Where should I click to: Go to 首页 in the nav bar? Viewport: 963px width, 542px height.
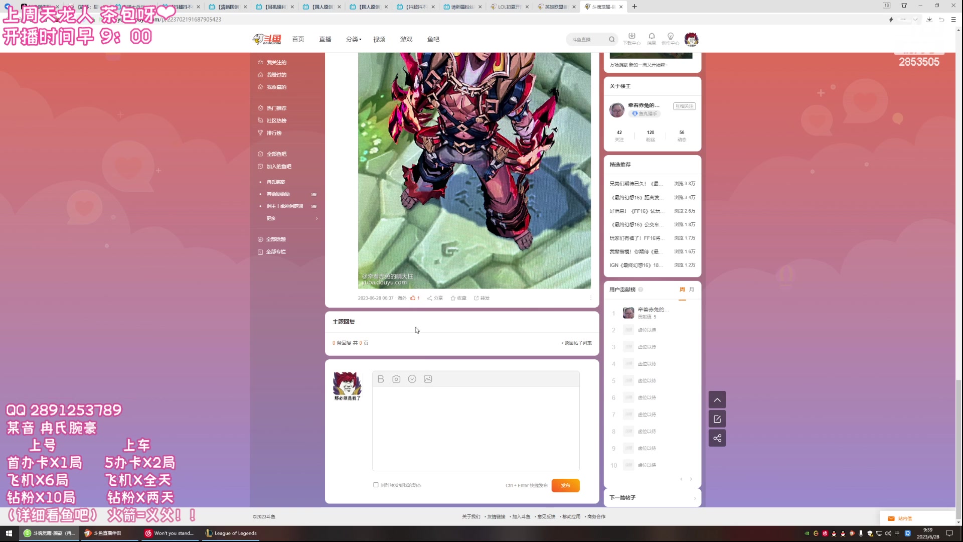(x=298, y=39)
